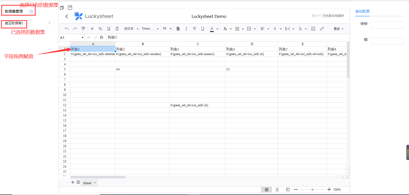Toggle underline formatting

[x=202, y=29]
